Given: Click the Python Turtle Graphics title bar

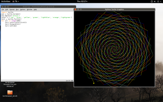Looking at the screenshot, I should pos(114,9).
